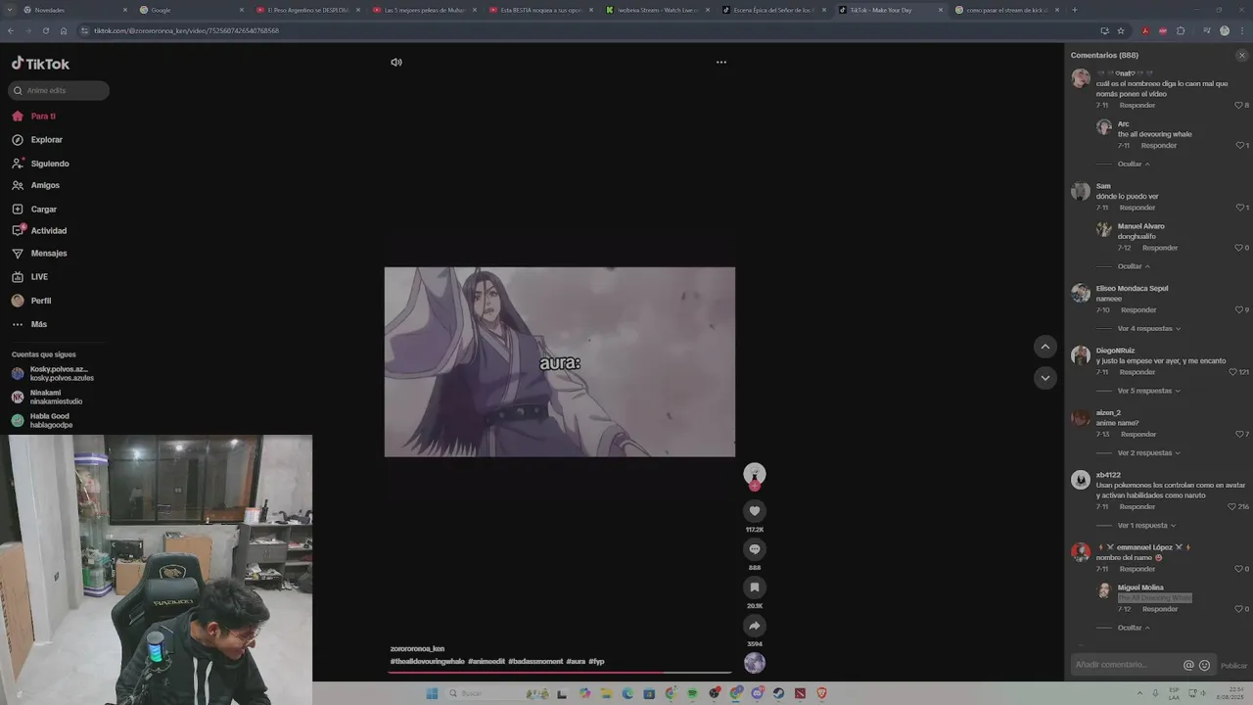Open Perfil in the sidebar
The height and width of the screenshot is (705, 1253).
coord(40,301)
